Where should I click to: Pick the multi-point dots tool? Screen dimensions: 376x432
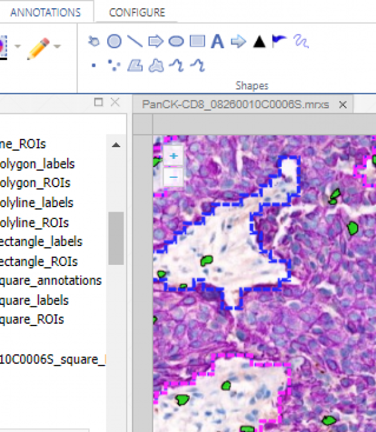pyautogui.click(x=114, y=64)
